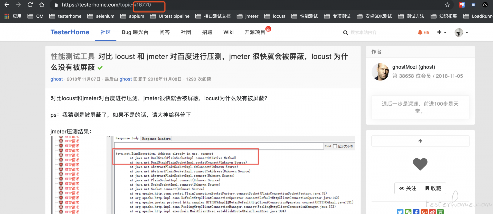Open the browser home page icon
Viewport: 493px width, 214px height.
(42, 5)
